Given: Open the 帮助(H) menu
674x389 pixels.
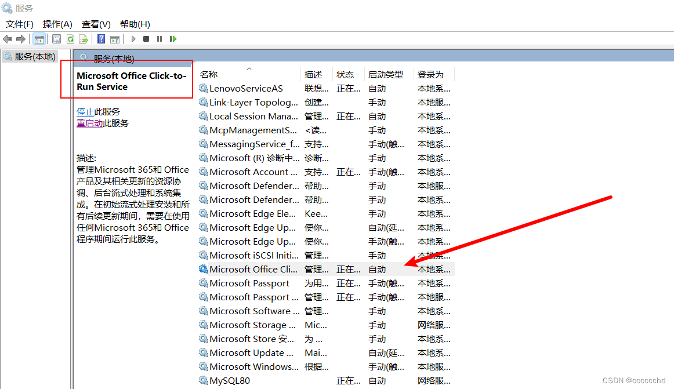Looking at the screenshot, I should [x=135, y=24].
